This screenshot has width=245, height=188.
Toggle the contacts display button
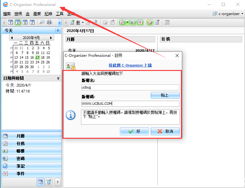(133, 22)
